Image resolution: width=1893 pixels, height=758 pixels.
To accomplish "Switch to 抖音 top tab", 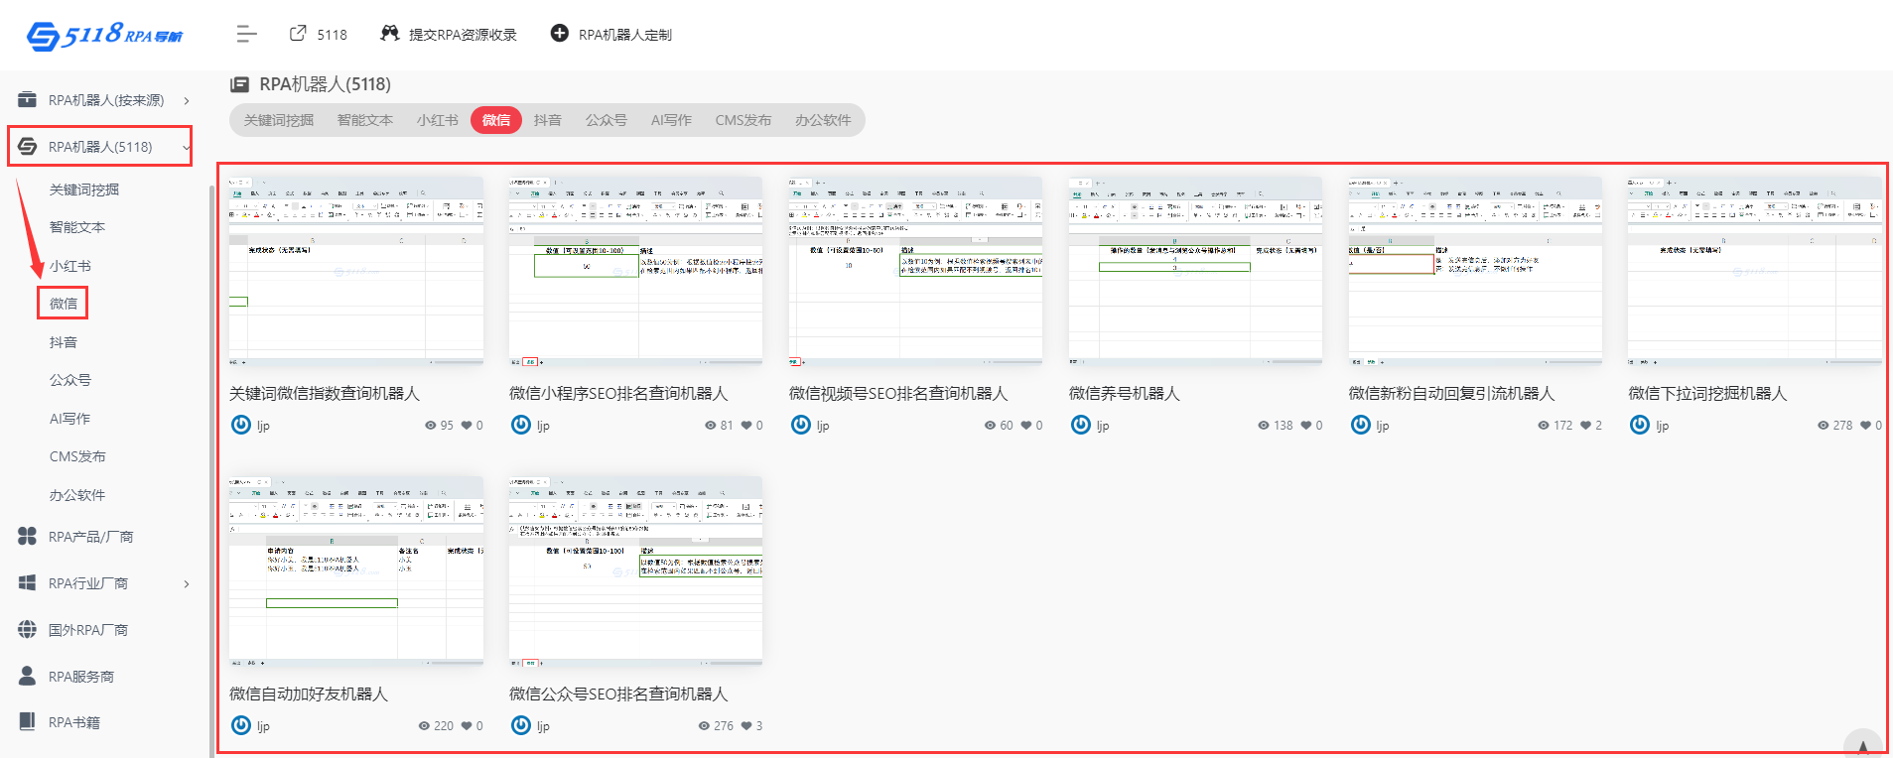I will click(x=548, y=120).
